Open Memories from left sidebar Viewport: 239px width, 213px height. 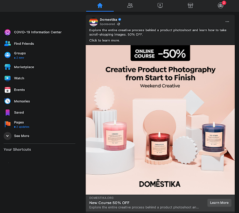22,101
